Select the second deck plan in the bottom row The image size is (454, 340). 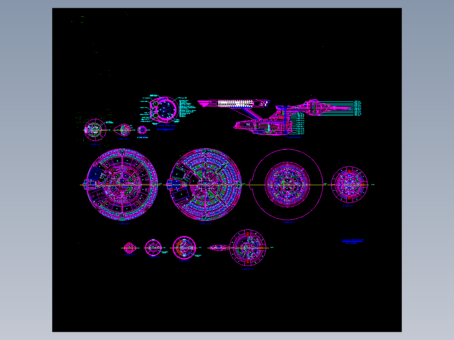(153, 248)
